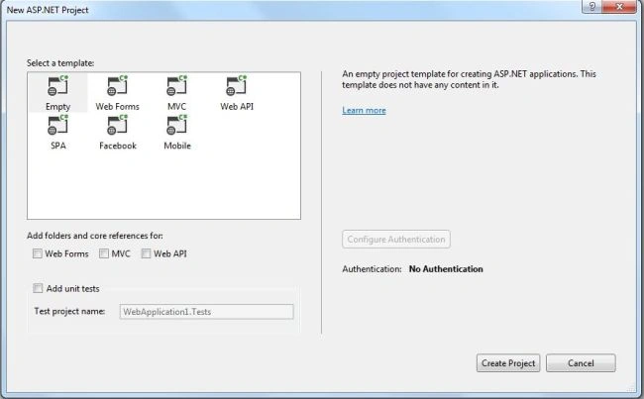Select the SPA template icon
Image resolution: width=644 pixels, height=399 pixels.
[x=57, y=125]
